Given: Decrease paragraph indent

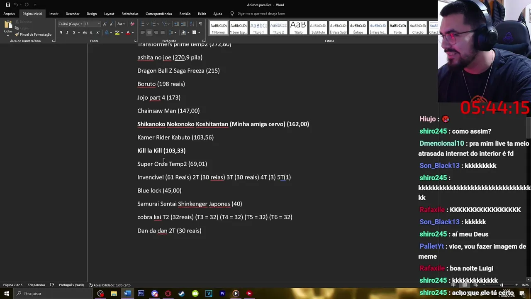Looking at the screenshot, I should [x=176, y=24].
